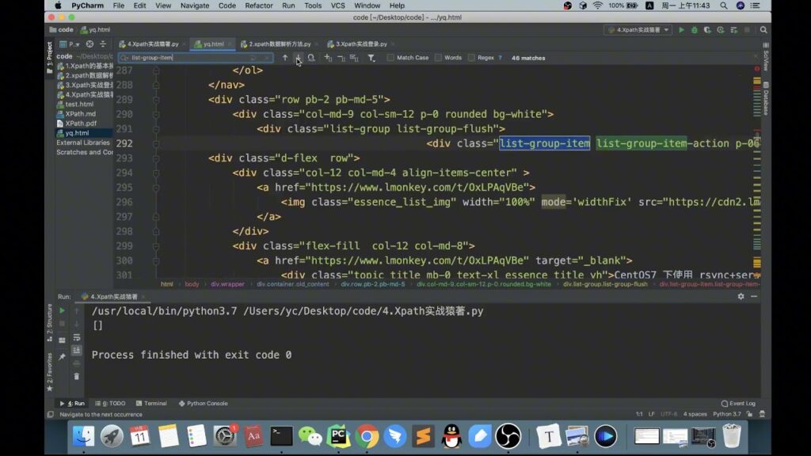
Task: Enable the Match Case checkbox
Action: click(x=388, y=57)
